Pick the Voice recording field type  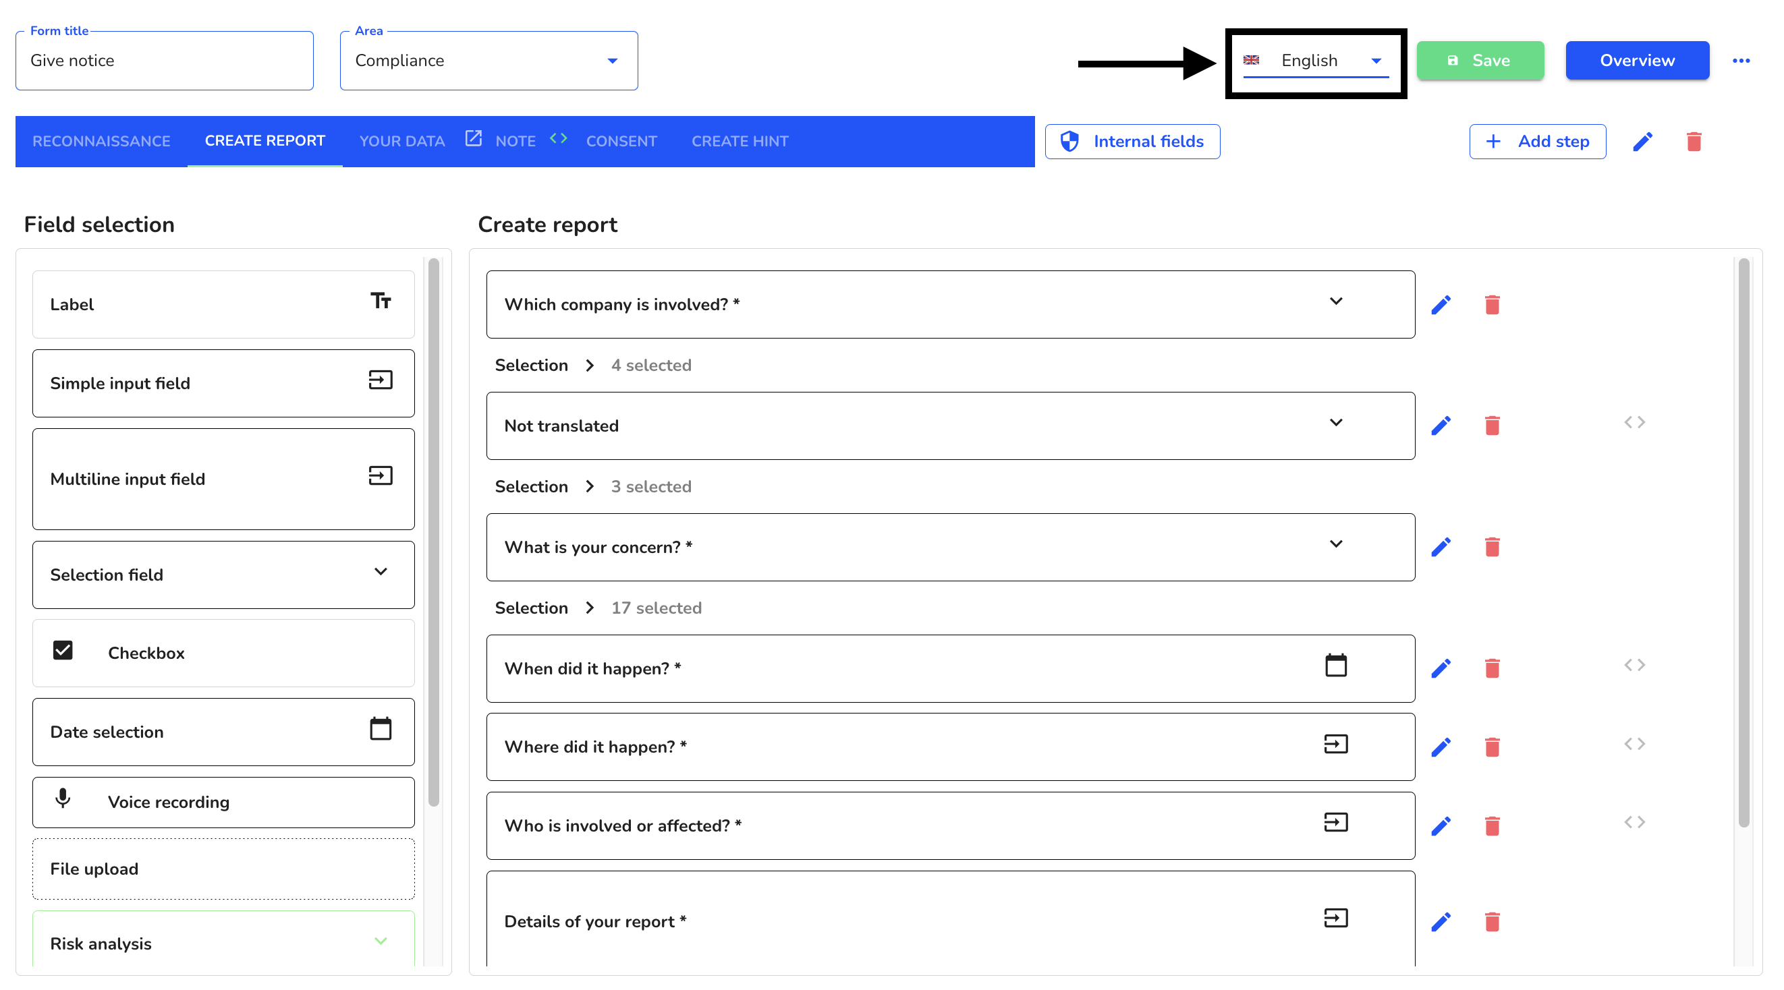(x=223, y=802)
